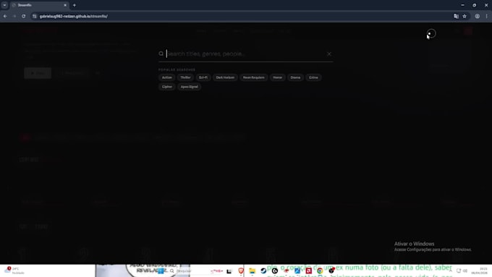Open the Chrome three-dot menu
The image size is (492, 277).
486,17
